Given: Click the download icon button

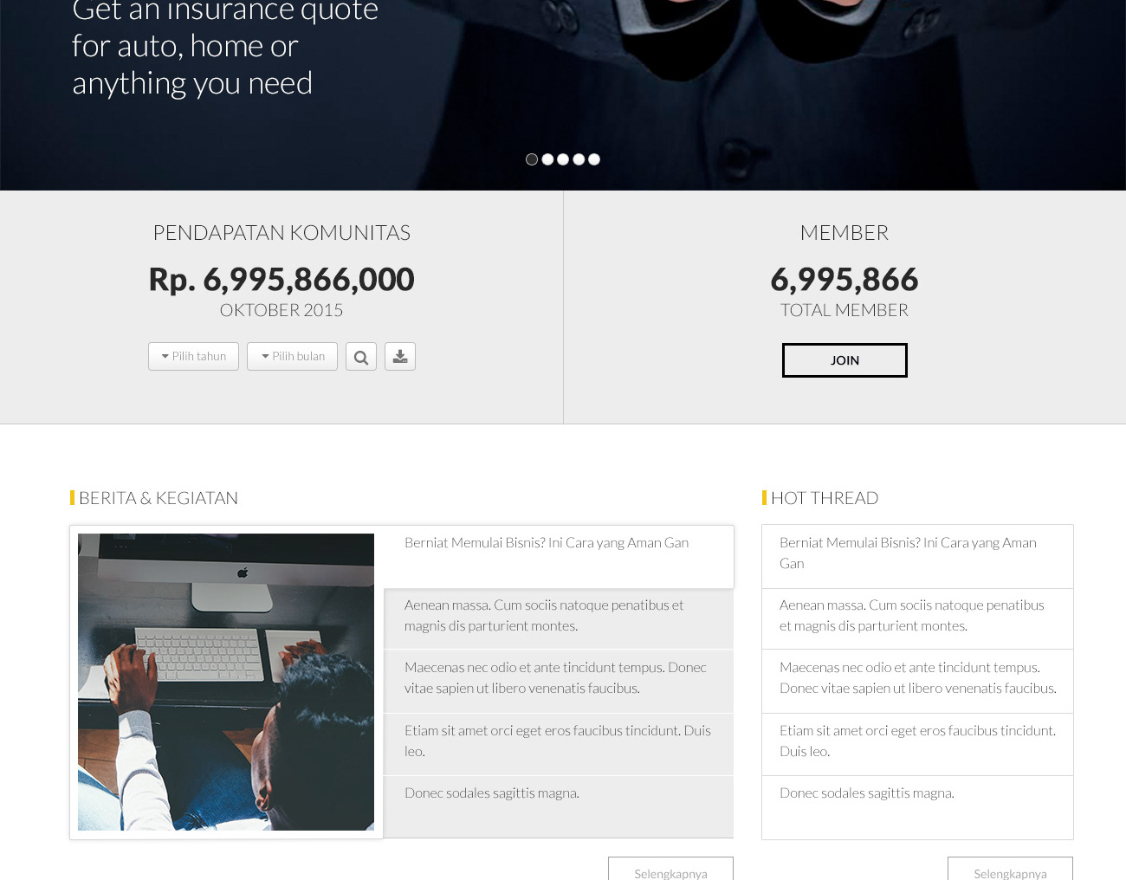Looking at the screenshot, I should 400,357.
